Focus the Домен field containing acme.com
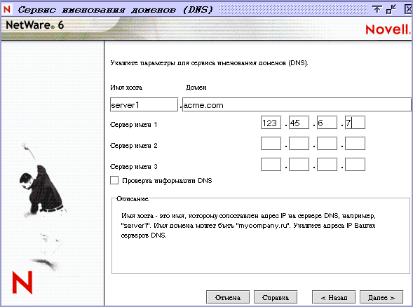This screenshot has width=413, height=307. (x=297, y=105)
